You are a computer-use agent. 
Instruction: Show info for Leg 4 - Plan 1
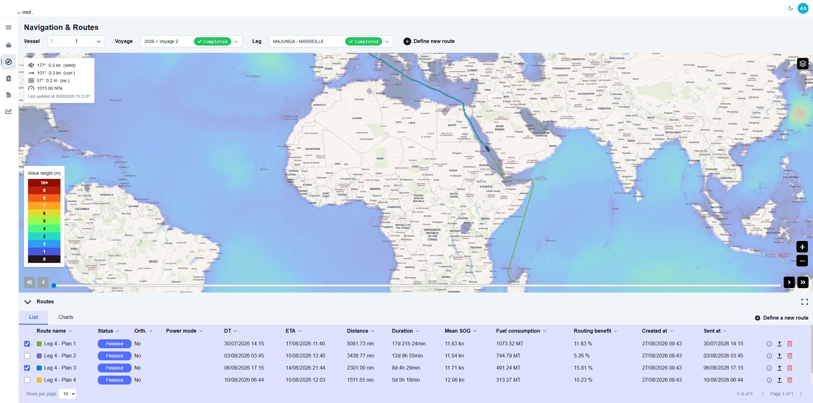tap(769, 344)
